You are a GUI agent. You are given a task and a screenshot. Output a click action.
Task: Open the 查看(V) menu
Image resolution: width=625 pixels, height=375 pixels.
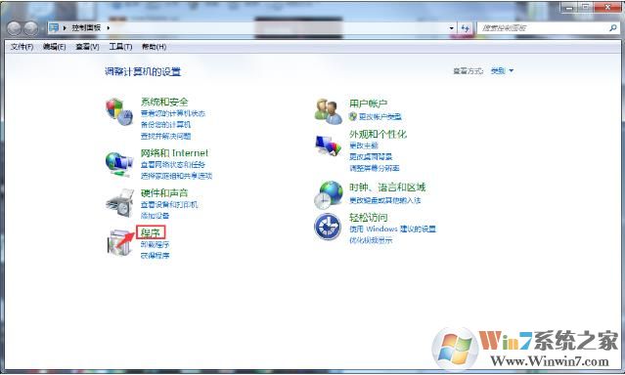tap(87, 47)
